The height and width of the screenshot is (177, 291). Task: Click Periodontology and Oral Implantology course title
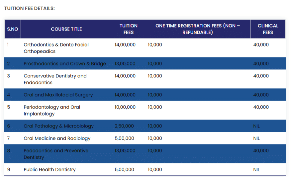tap(52, 110)
